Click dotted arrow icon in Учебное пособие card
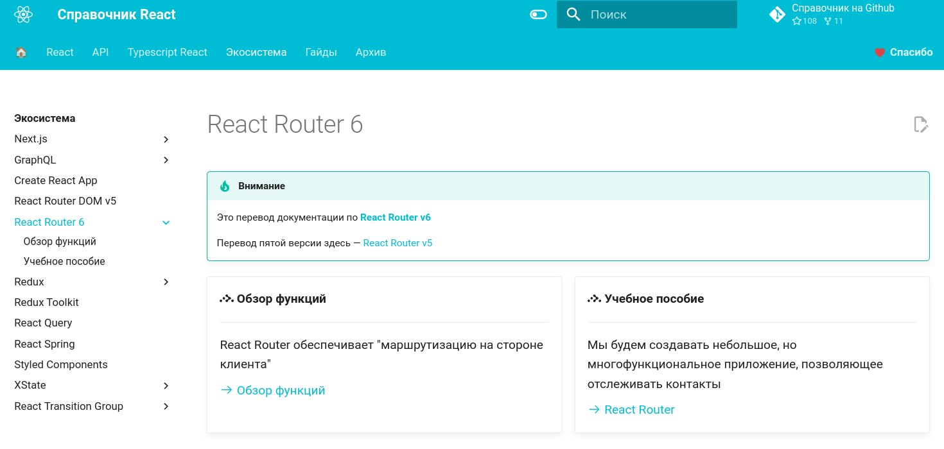This screenshot has height=449, width=944. [x=595, y=299]
